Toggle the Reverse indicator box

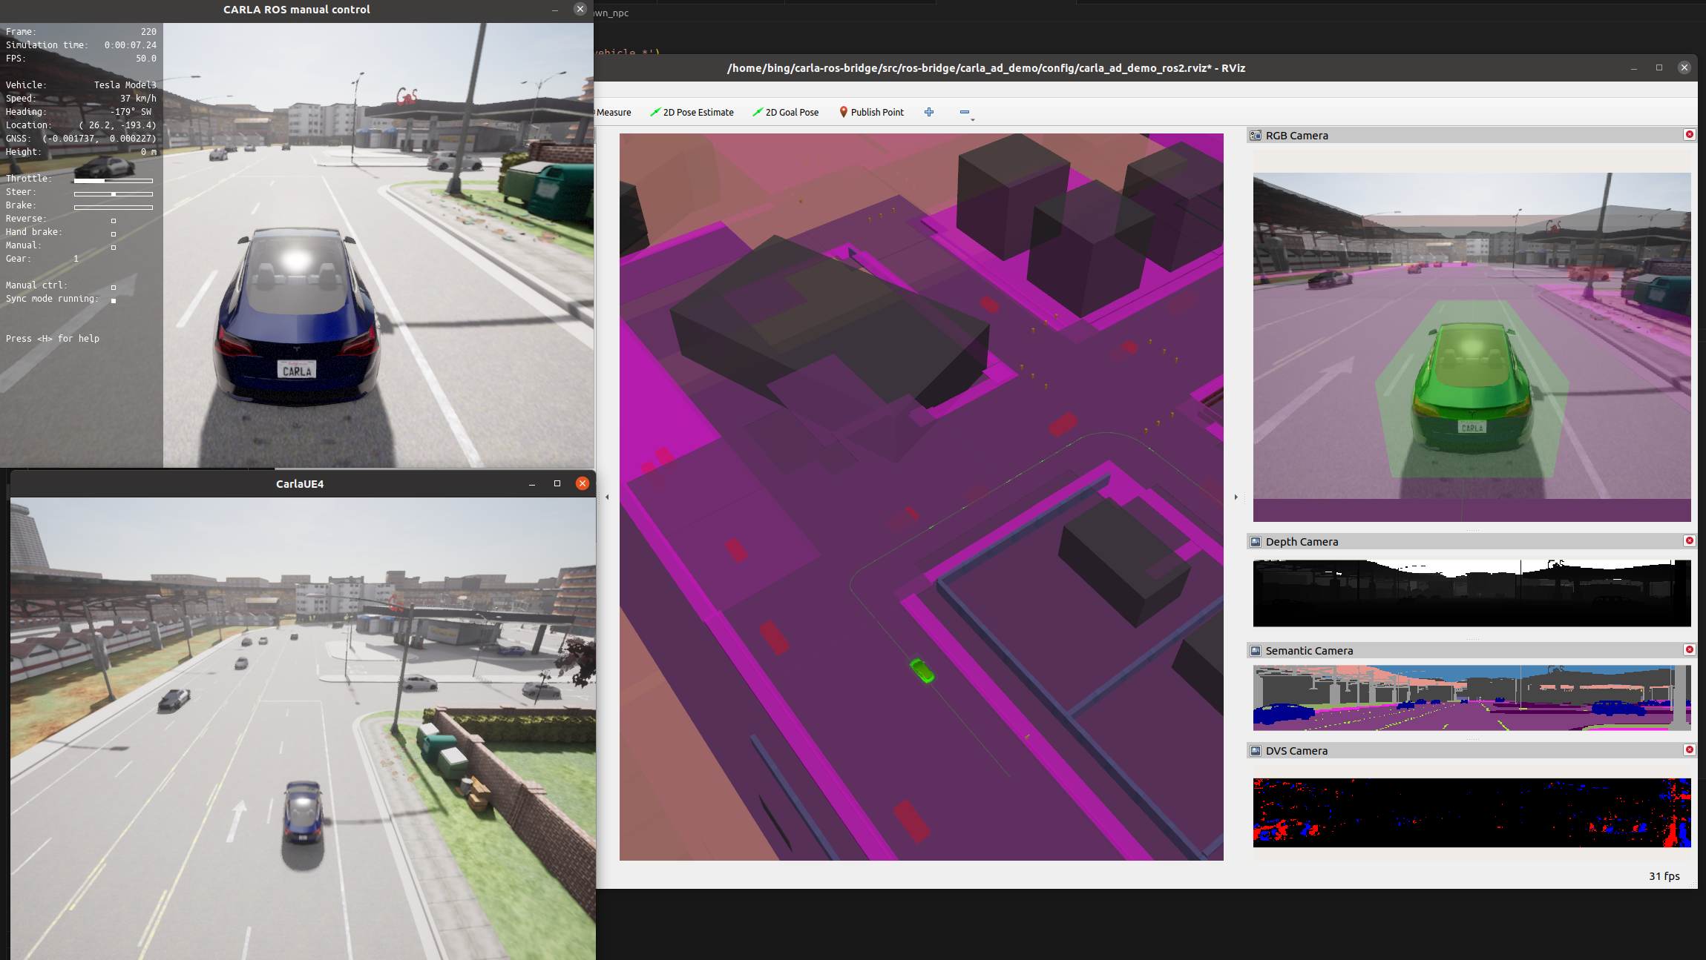pyautogui.click(x=114, y=220)
